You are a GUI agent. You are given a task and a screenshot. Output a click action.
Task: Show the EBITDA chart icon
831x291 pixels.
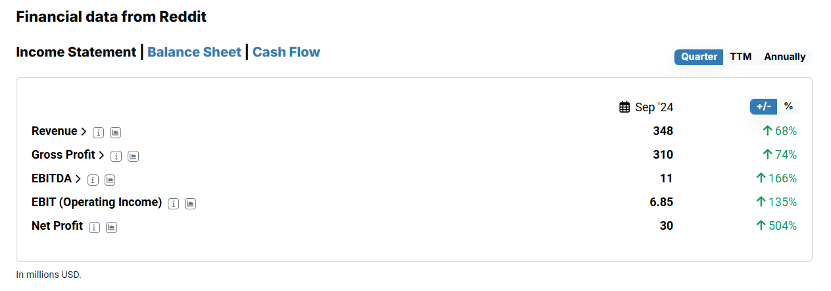click(x=110, y=180)
